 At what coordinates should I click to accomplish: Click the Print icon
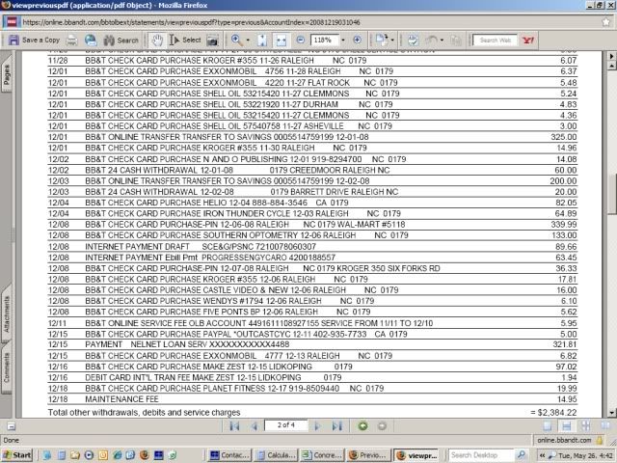(72, 41)
